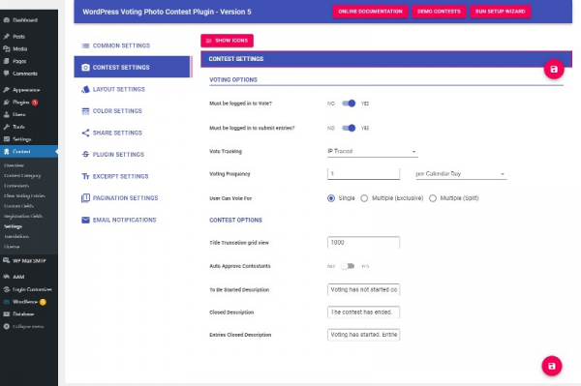Click the Tt icon for Excerpt Settings

(x=85, y=176)
